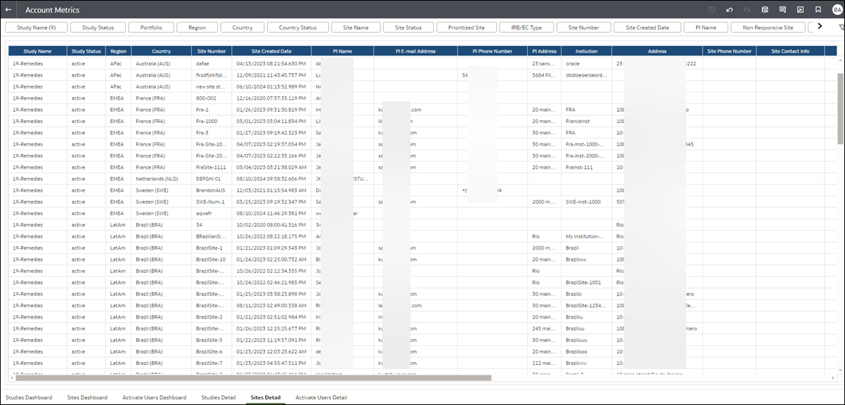Click the filter funnel icon
845x405 pixels.
841,27
